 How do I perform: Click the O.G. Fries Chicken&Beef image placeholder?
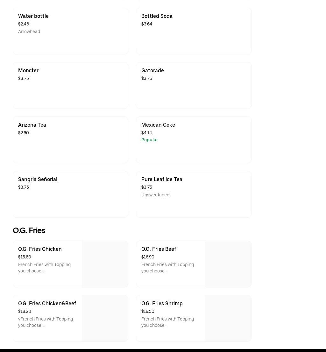pos(105,318)
